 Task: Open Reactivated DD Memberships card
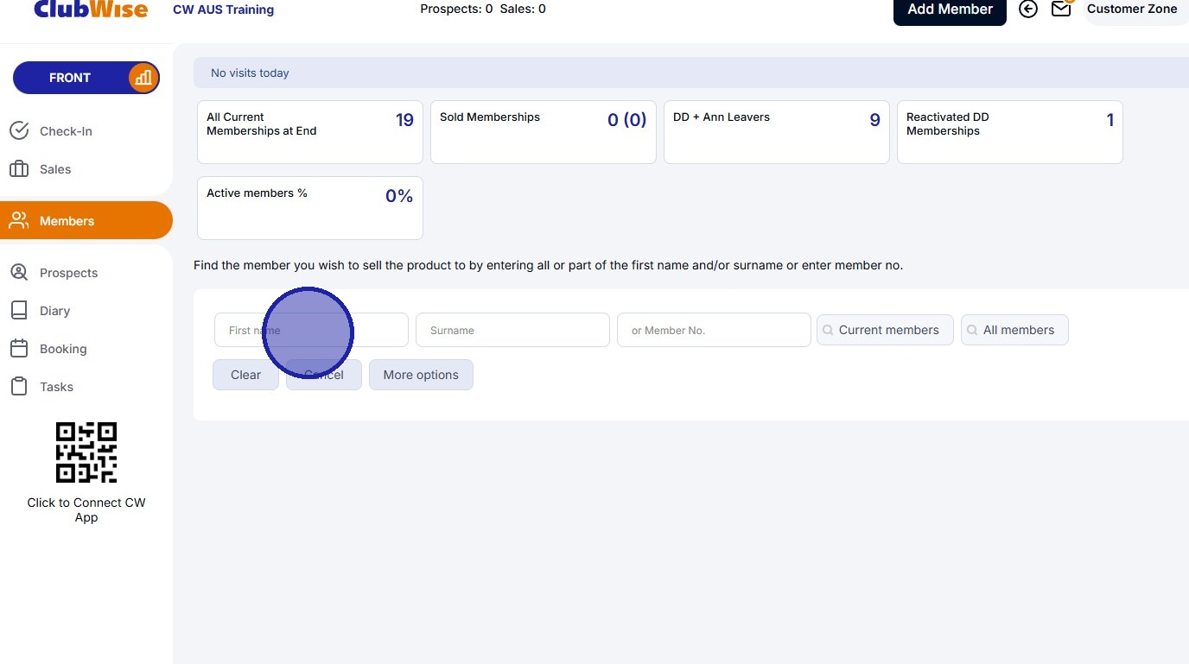click(x=1010, y=132)
